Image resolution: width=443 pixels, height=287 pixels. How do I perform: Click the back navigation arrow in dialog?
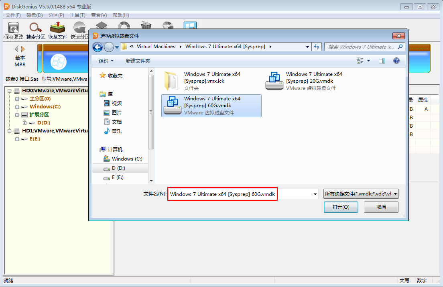click(x=98, y=47)
